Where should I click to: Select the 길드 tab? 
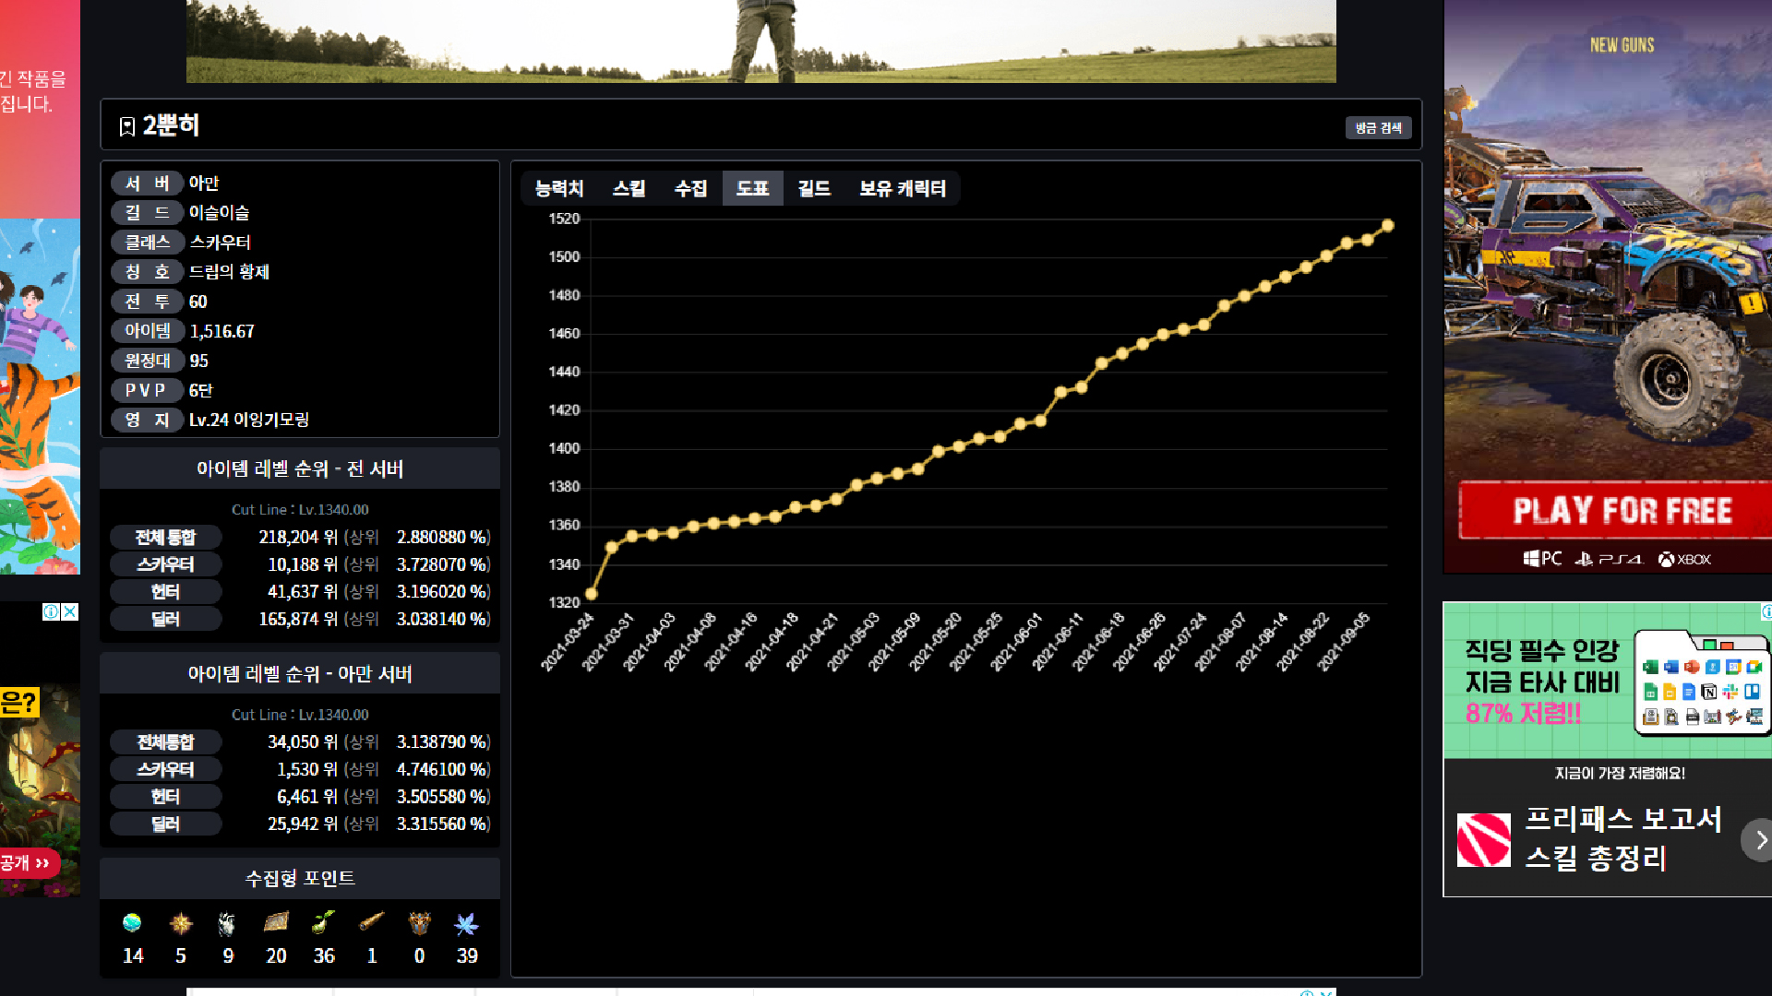(814, 188)
